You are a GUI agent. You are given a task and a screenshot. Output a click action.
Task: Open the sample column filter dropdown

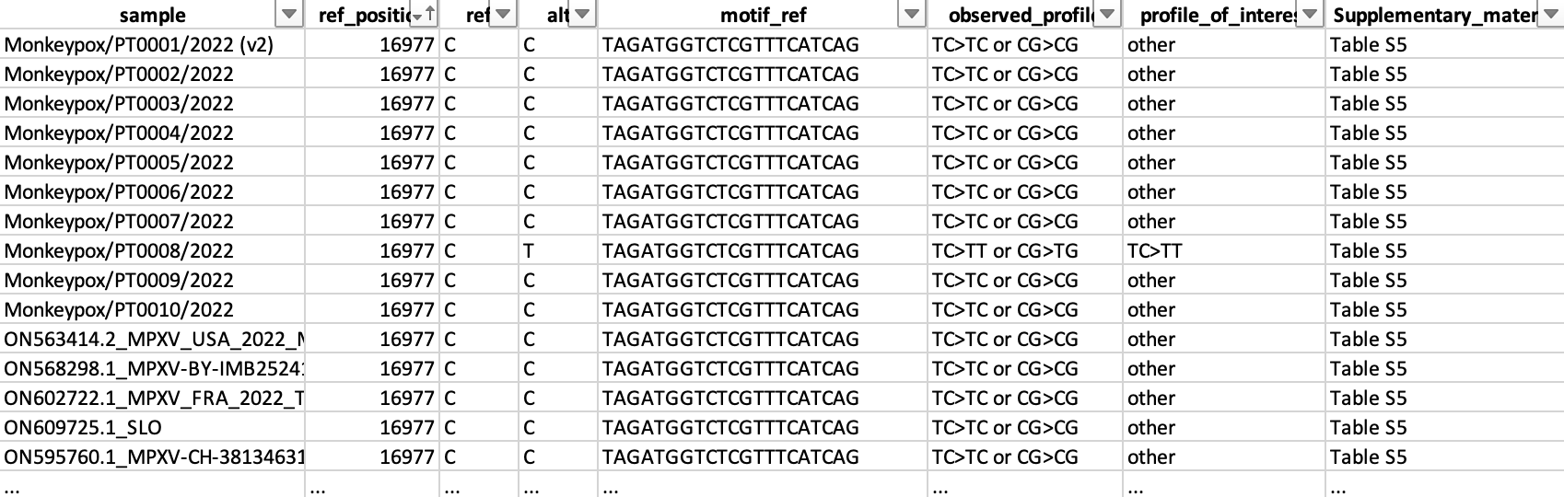click(289, 15)
